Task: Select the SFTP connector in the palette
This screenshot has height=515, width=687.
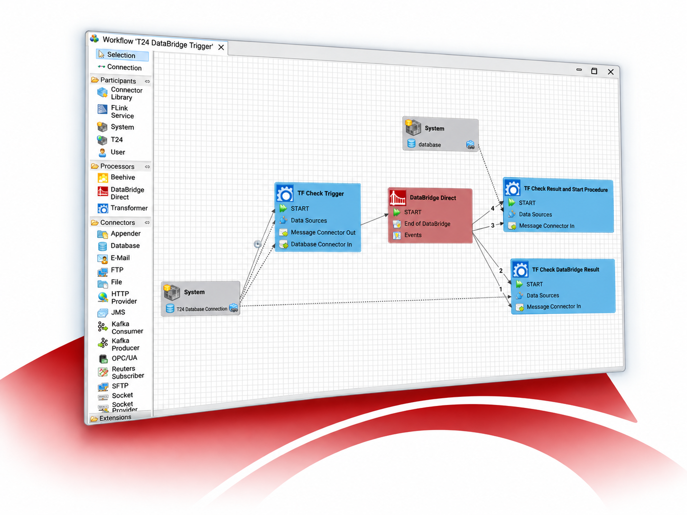Action: pyautogui.click(x=113, y=386)
